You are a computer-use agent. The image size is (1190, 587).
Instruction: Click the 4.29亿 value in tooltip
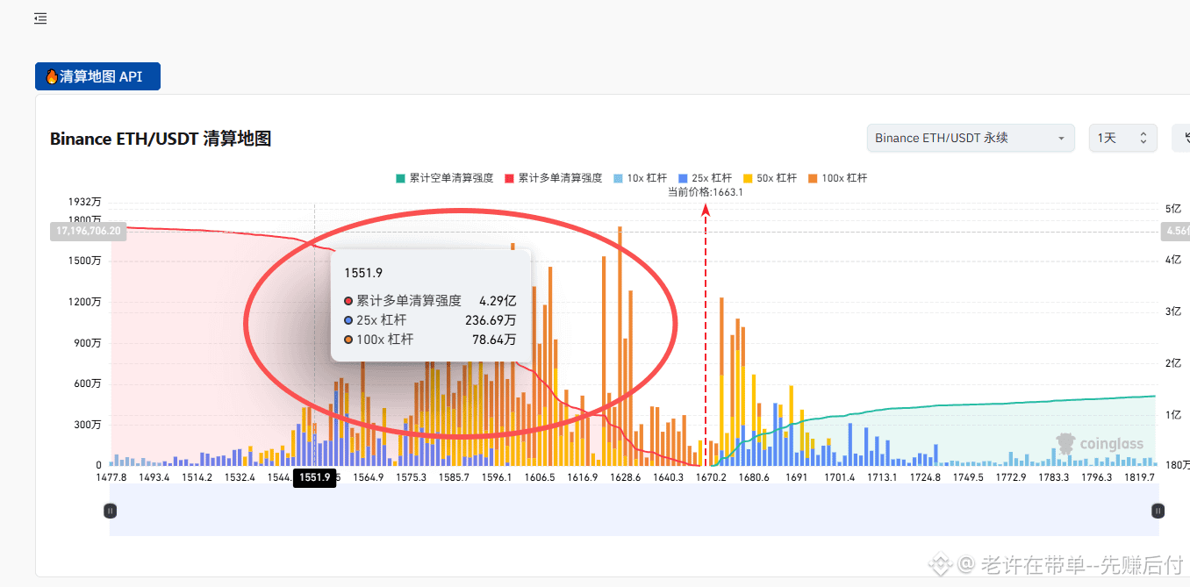coord(498,300)
